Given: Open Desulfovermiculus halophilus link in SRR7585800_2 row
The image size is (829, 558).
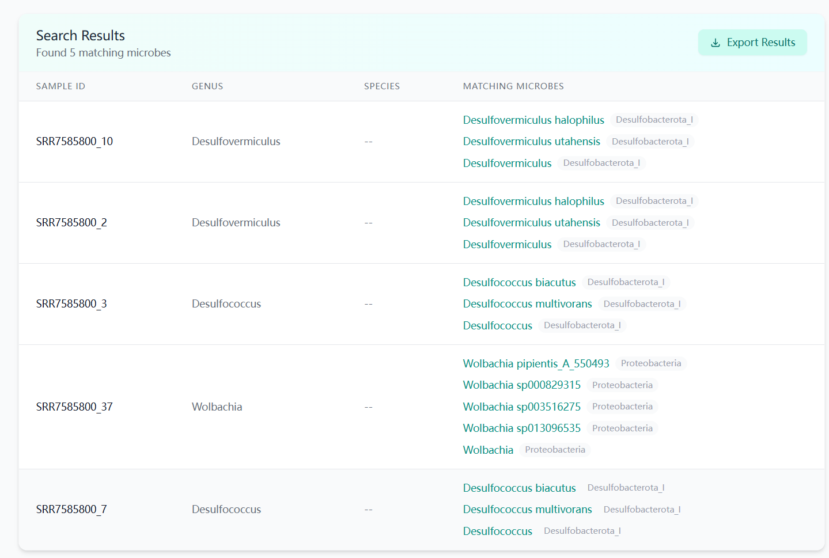Looking at the screenshot, I should (x=533, y=201).
